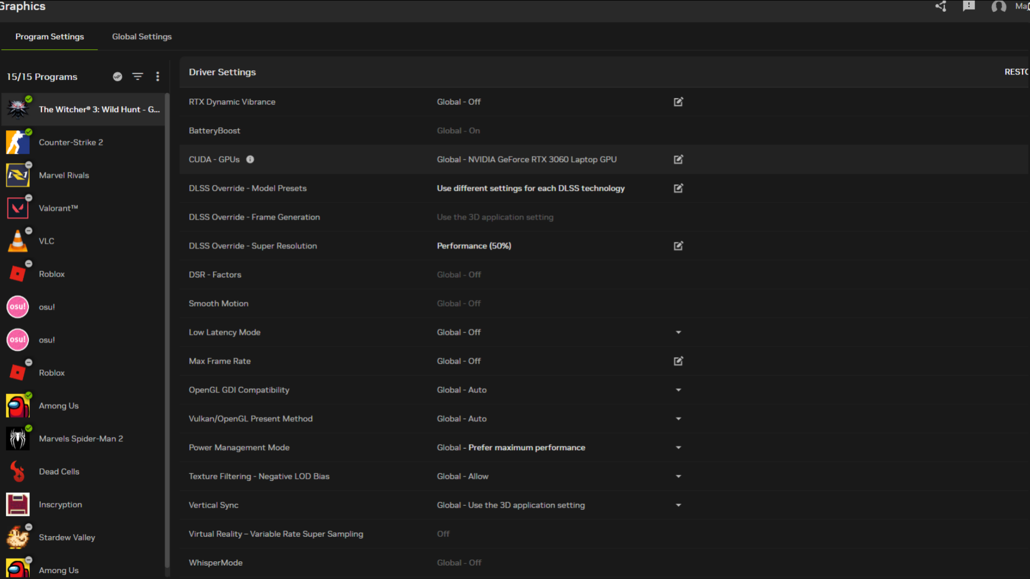Click '15/15 Programs' heading
Viewport: 1030px width, 579px height.
[42, 77]
